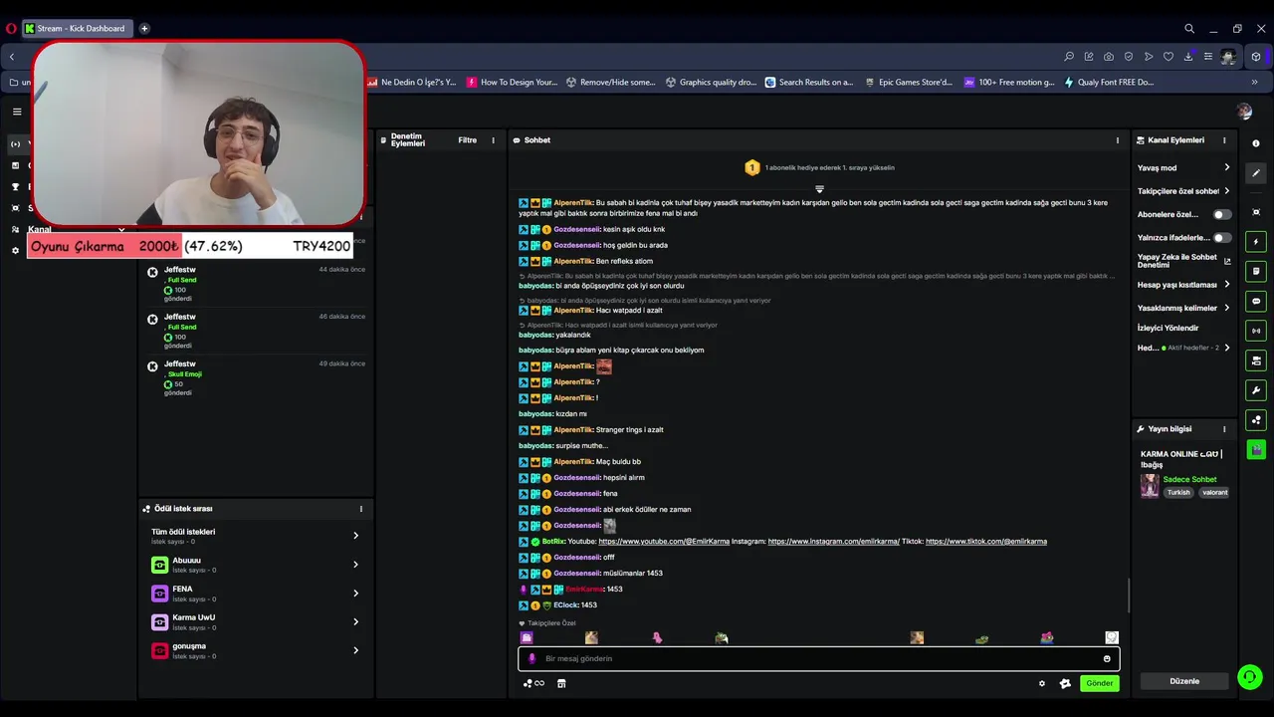Click the lightning bolt icon in right sidebar
Viewport: 1274px width, 717px height.
pyautogui.click(x=1256, y=242)
